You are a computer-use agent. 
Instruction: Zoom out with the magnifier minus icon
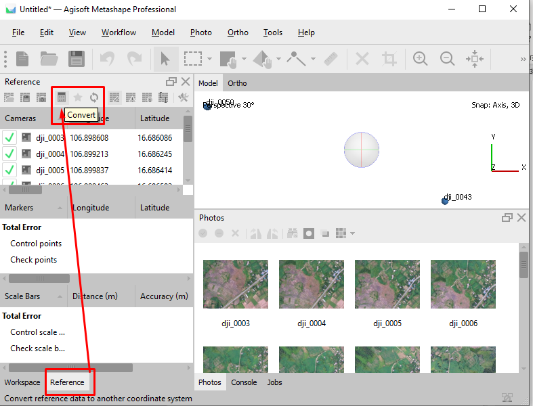point(448,59)
